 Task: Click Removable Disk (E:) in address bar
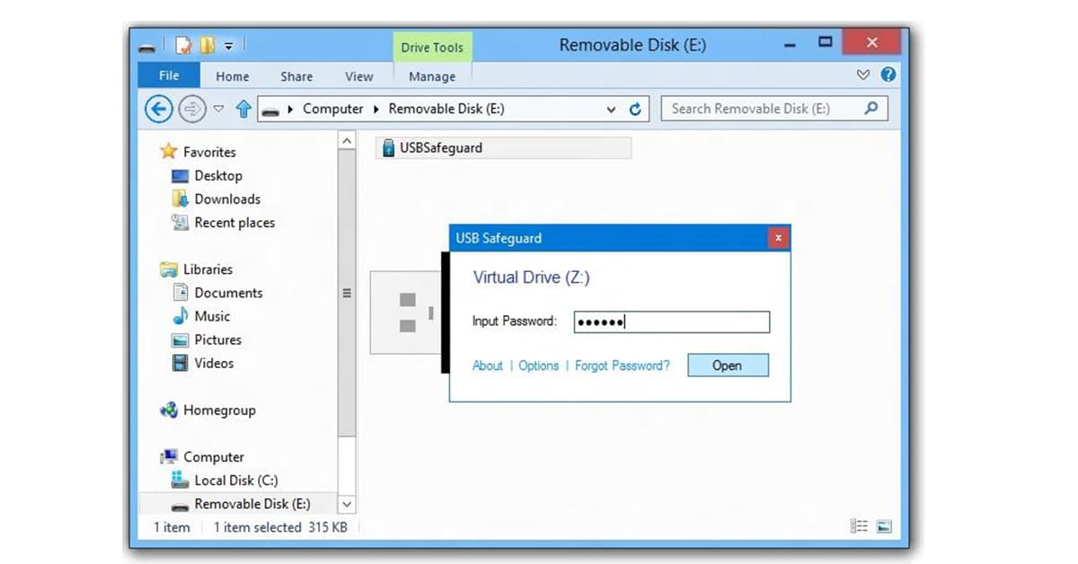446,109
